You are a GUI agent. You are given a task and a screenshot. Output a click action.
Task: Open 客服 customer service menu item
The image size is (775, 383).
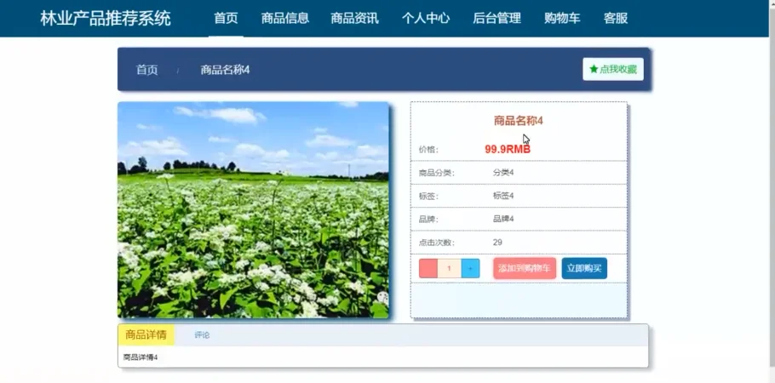616,18
